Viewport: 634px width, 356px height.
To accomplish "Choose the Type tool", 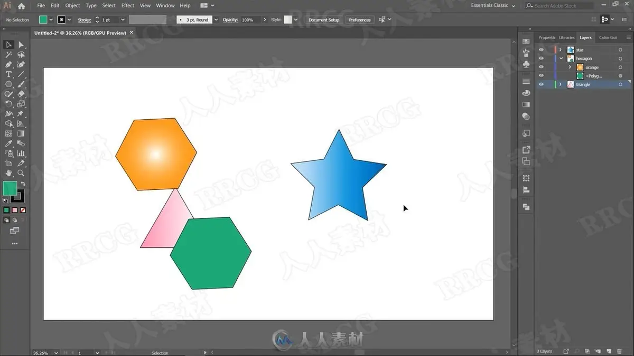I will click(x=9, y=74).
